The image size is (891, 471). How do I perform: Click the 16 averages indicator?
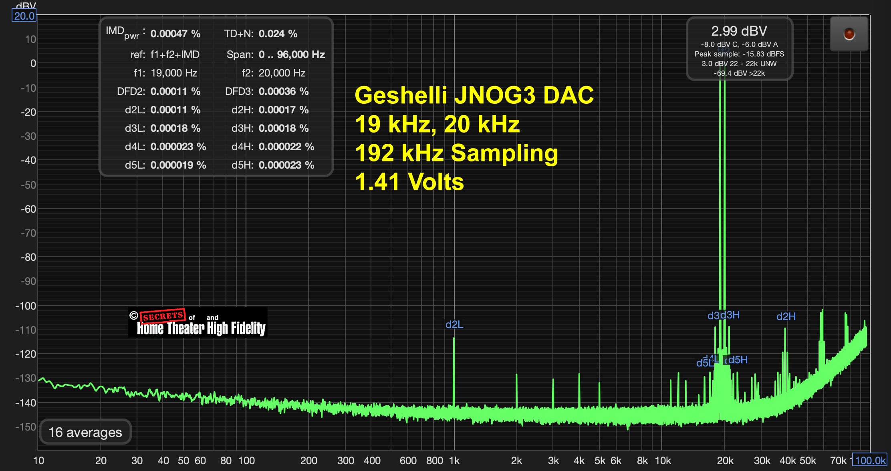(85, 432)
